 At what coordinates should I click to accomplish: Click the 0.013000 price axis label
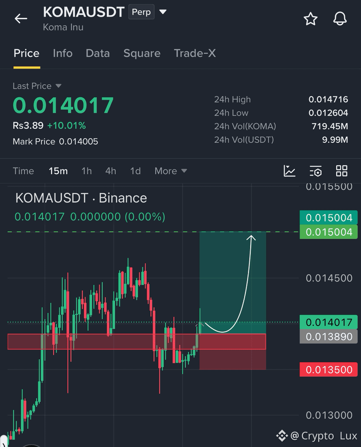coord(329,415)
